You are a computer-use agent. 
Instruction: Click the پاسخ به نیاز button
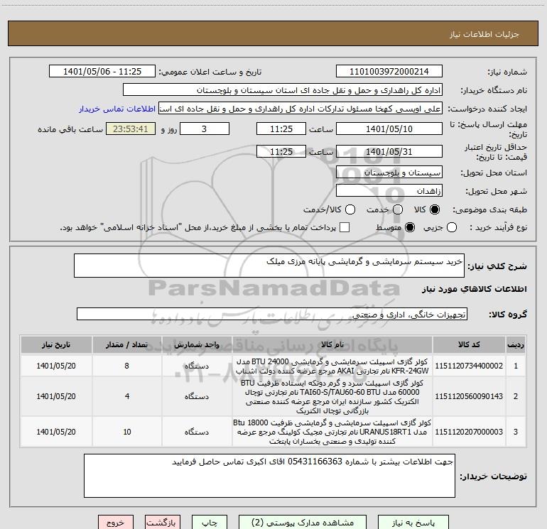click(413, 523)
